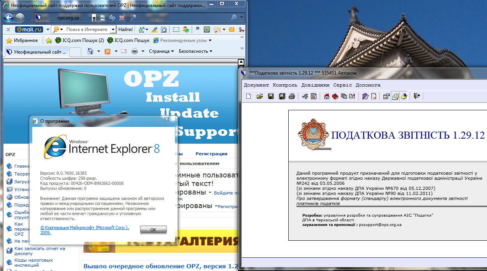Click the Home icon in IE command bar
Screen dimensions: 487x271
[x=90, y=51]
